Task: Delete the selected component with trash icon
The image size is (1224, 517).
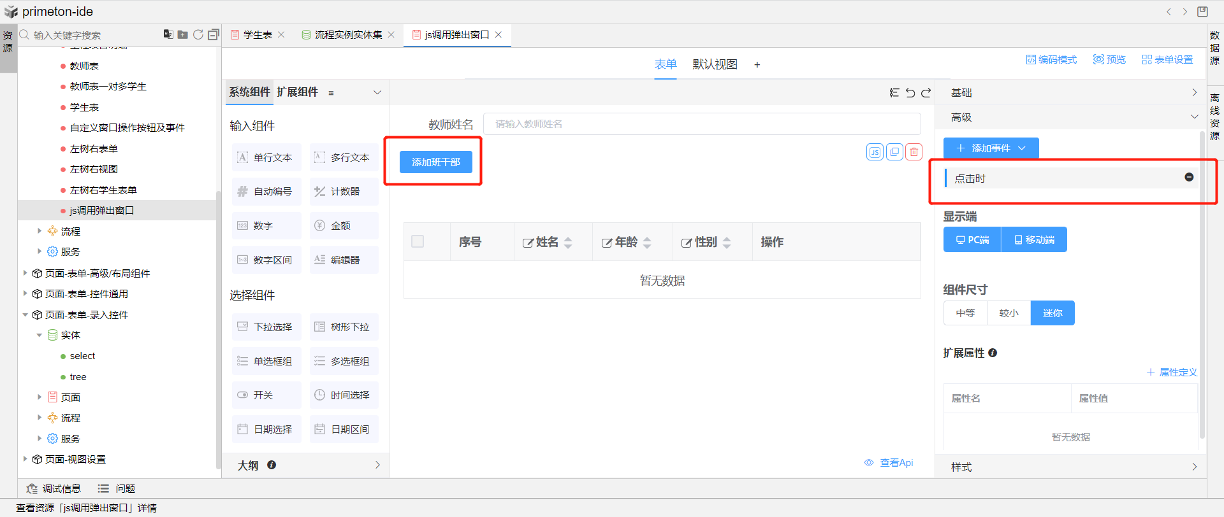Action: (914, 152)
